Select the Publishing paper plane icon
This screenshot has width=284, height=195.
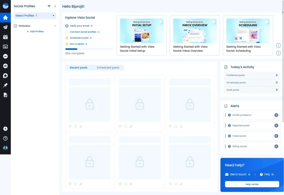click(5, 27)
